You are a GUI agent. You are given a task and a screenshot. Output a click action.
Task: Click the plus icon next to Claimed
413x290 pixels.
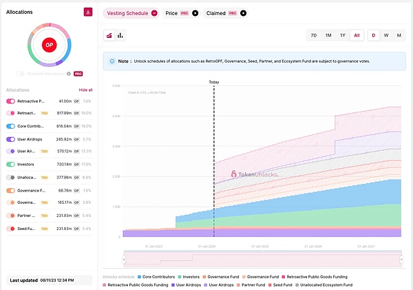point(244,13)
